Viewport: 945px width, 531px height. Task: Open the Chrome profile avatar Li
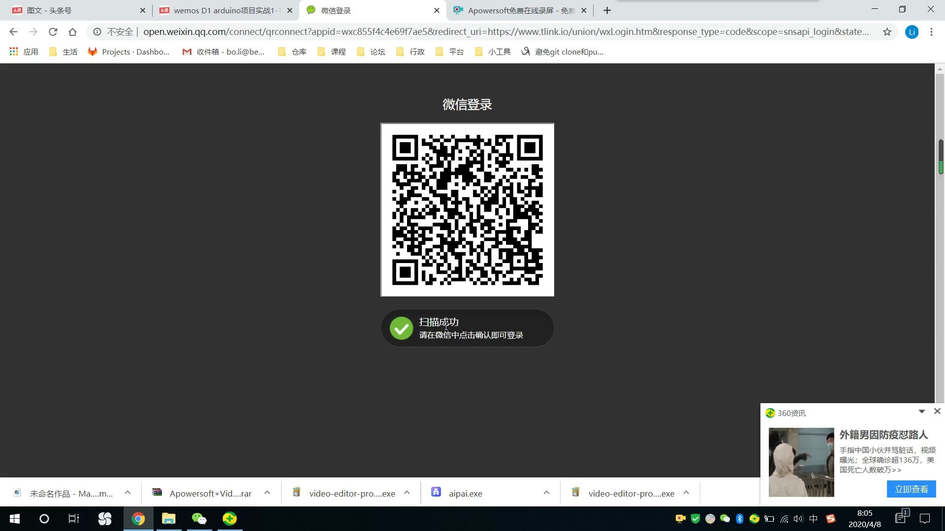click(x=912, y=32)
